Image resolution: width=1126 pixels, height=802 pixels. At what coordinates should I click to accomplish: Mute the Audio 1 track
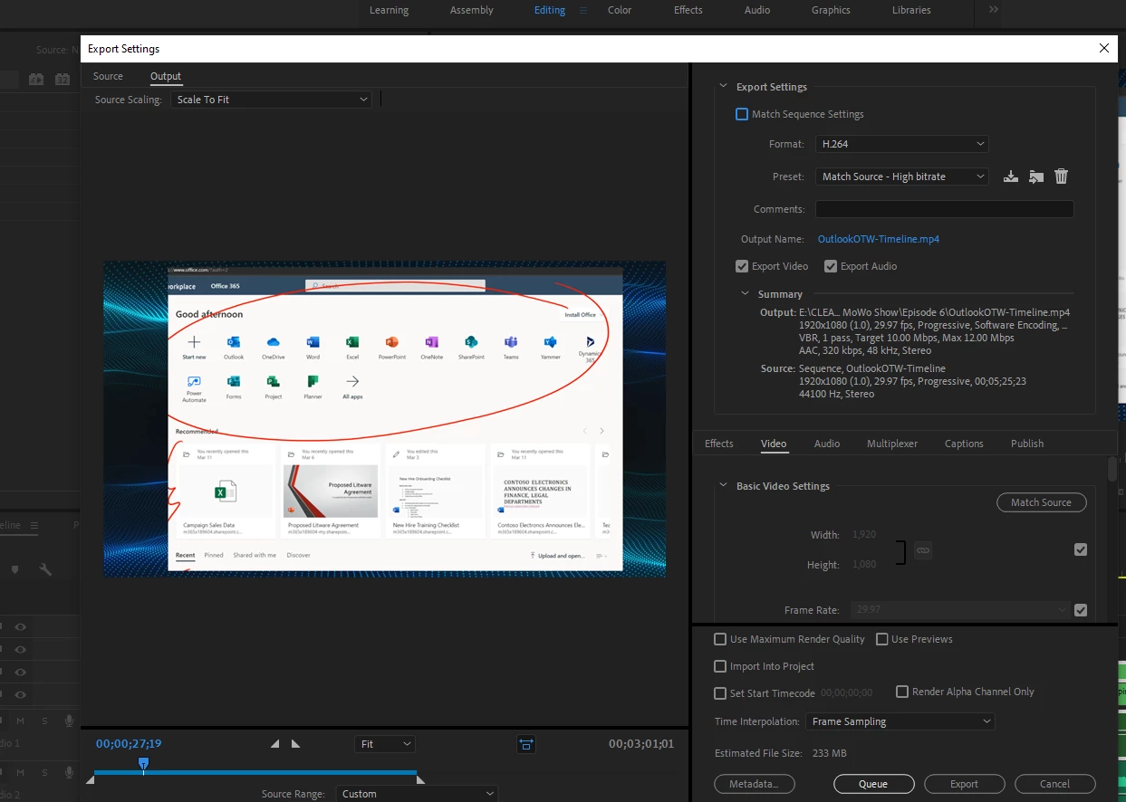20,721
